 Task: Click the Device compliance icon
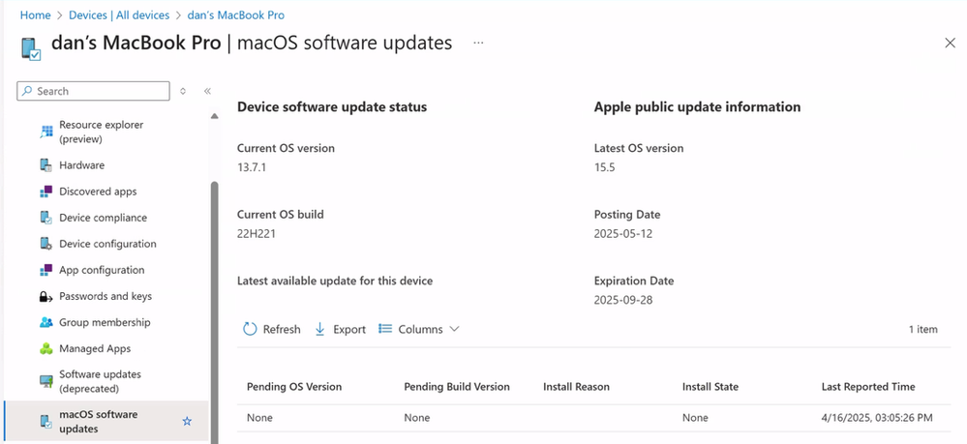(x=46, y=218)
